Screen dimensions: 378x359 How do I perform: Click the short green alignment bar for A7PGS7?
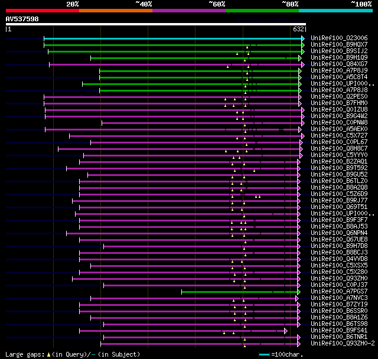[240, 292]
